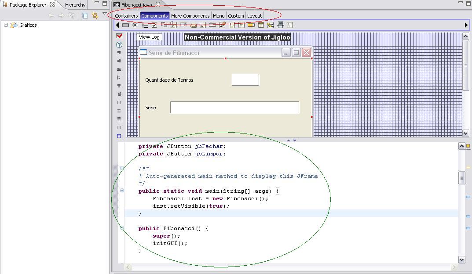This screenshot has width=472, height=274.
Task: Click the code editor vertical scrollbar thumb
Action: (461, 177)
